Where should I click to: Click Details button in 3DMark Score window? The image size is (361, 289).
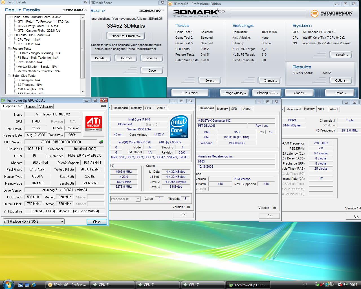point(100,58)
